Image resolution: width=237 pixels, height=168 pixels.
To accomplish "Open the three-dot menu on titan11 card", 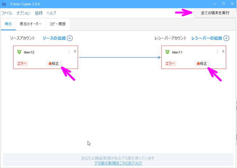I will [x=217, y=51].
